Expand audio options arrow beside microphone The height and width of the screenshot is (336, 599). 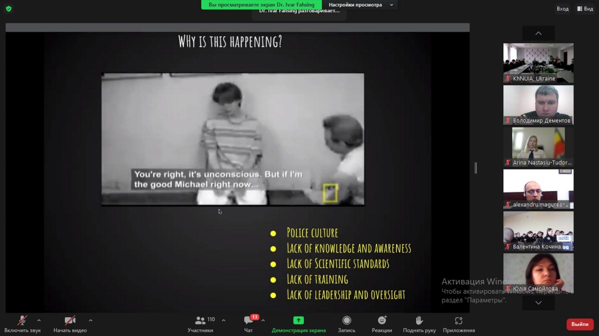39,320
